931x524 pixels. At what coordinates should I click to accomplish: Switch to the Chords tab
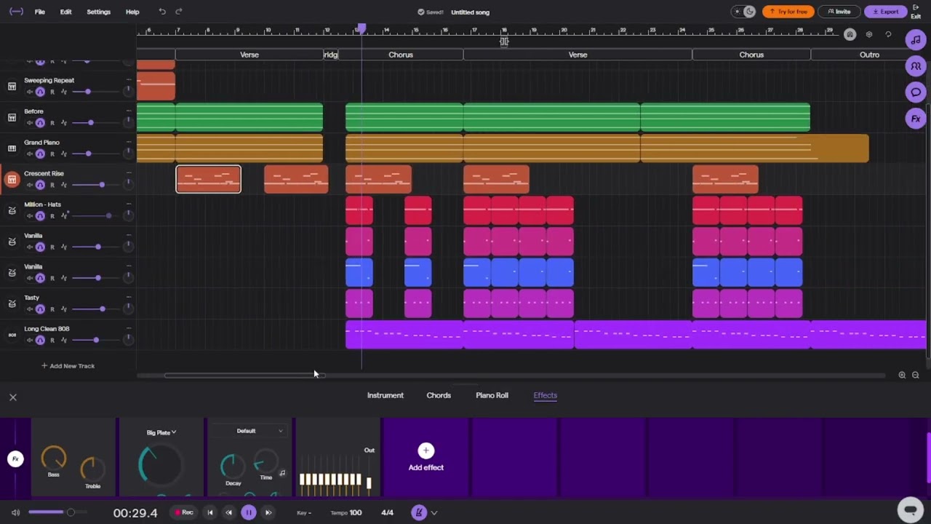pos(439,395)
